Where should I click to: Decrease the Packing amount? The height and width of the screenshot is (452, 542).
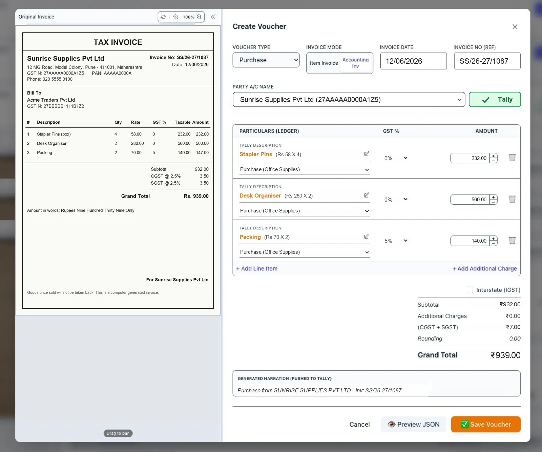(494, 243)
